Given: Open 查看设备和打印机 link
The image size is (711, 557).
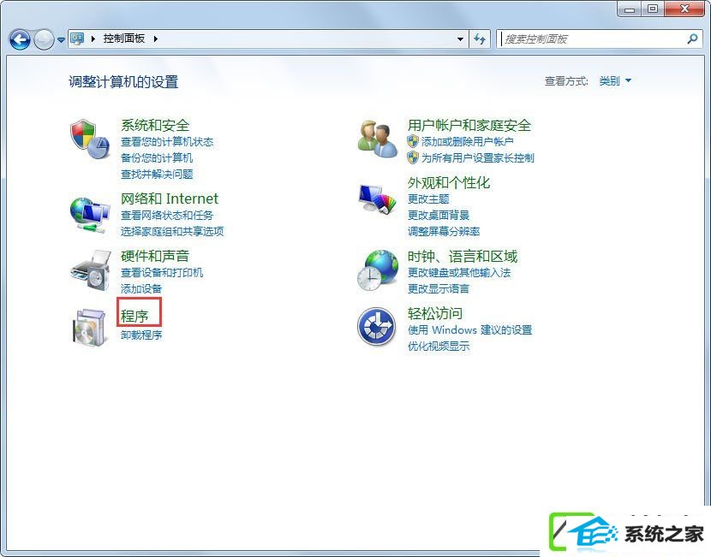Looking at the screenshot, I should [x=162, y=273].
